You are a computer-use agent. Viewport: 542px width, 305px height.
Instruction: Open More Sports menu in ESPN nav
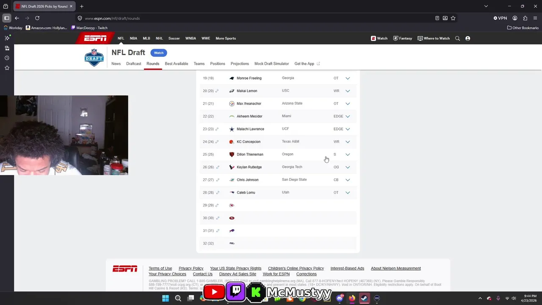(x=226, y=38)
